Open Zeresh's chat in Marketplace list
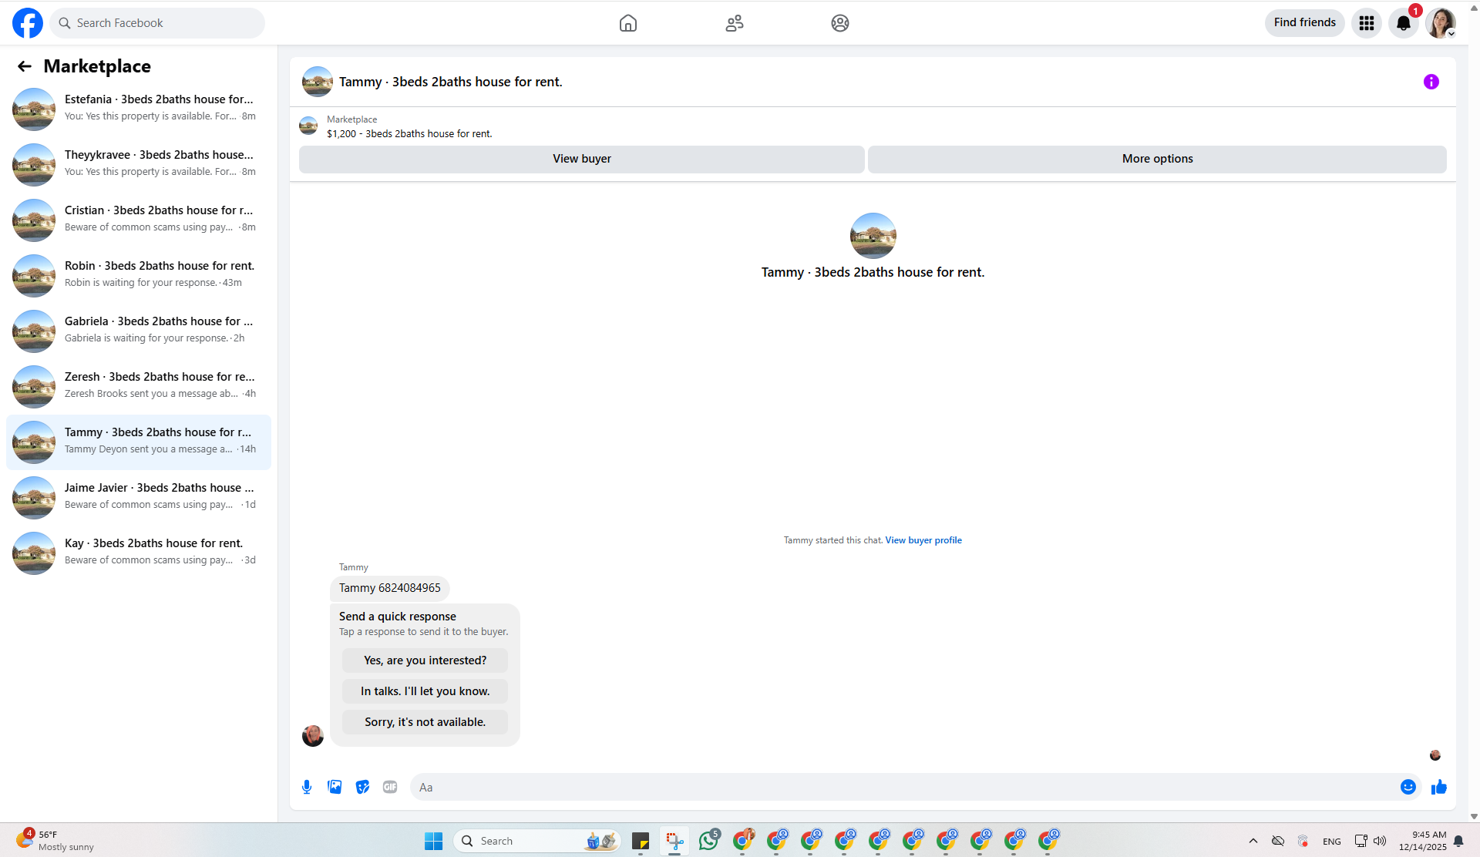 (139, 386)
